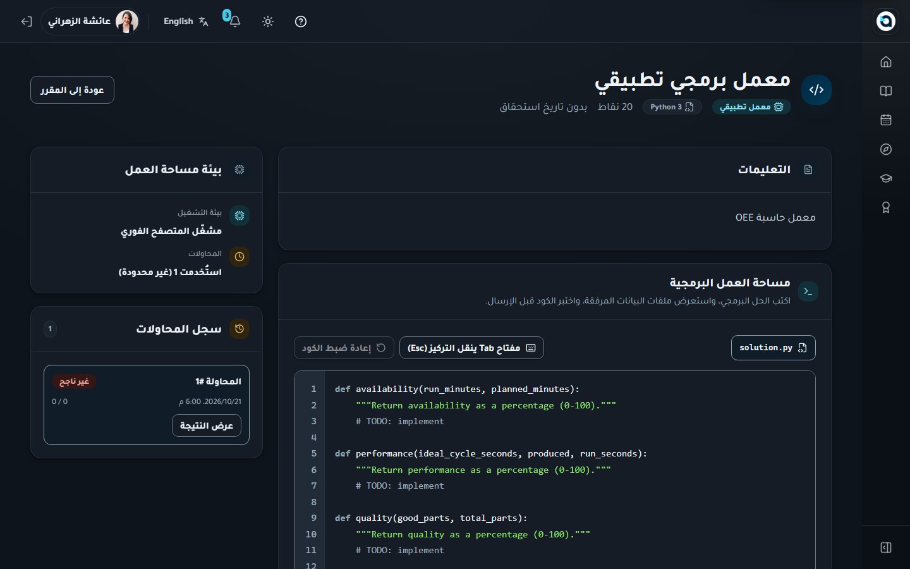Click عودة إلى المقرر button

click(x=72, y=90)
